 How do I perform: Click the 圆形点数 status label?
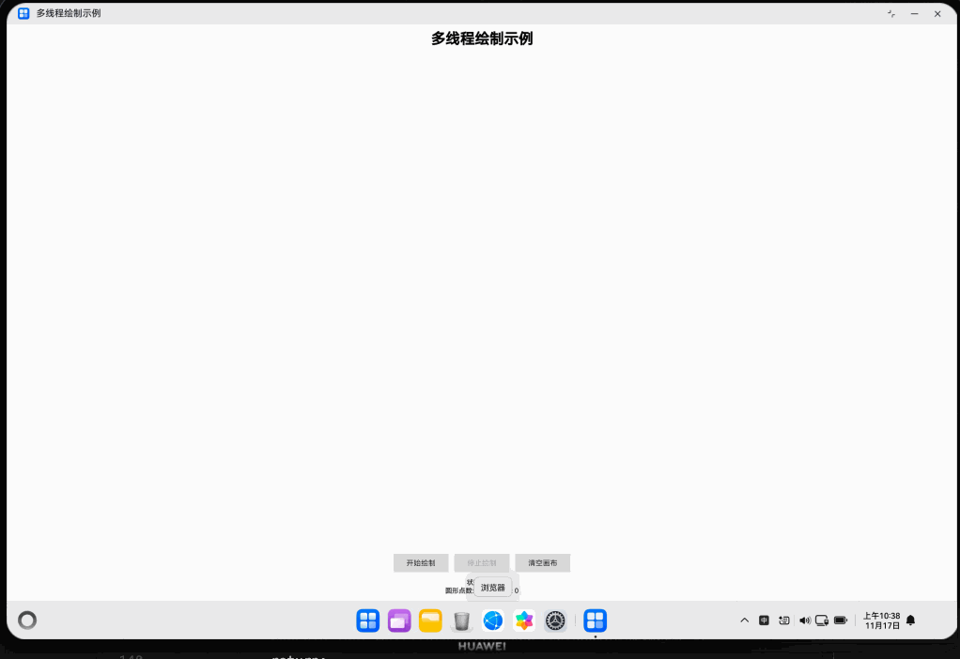point(458,590)
